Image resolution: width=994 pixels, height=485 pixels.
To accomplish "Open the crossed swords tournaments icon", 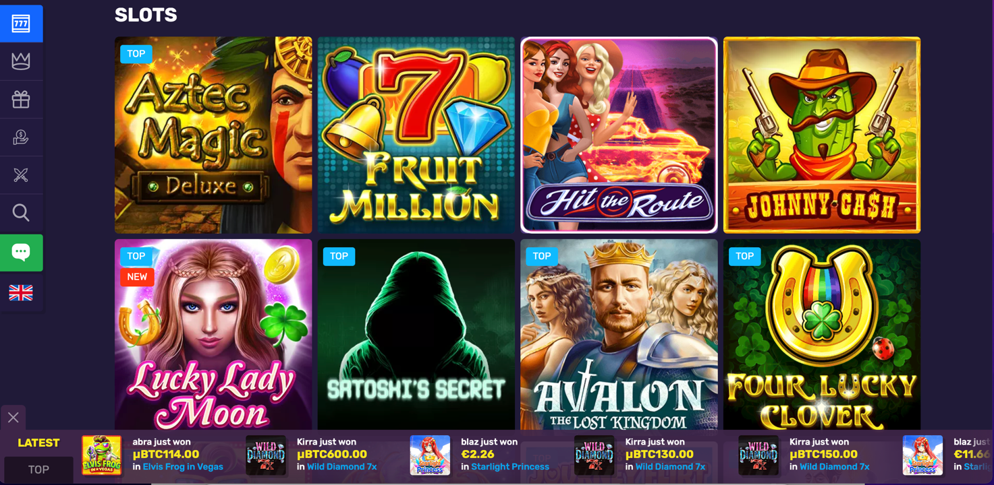I will pyautogui.click(x=21, y=175).
